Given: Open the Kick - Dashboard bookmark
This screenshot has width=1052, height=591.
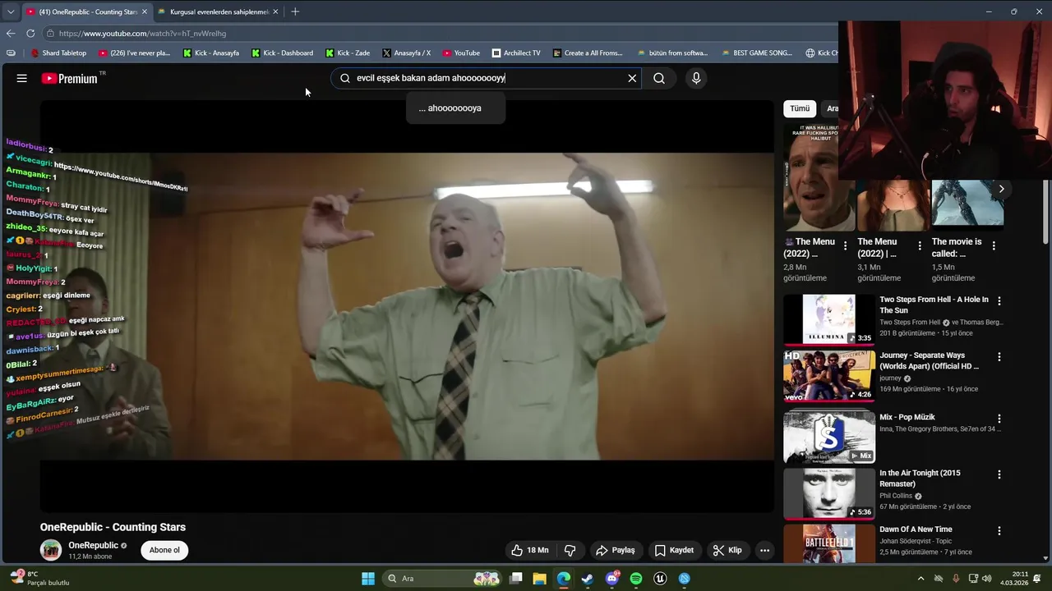Looking at the screenshot, I should [283, 53].
